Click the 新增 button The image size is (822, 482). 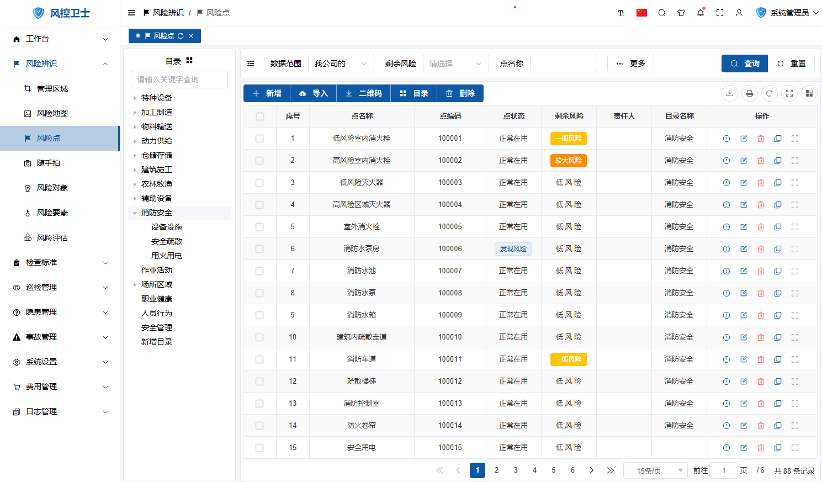coord(267,93)
